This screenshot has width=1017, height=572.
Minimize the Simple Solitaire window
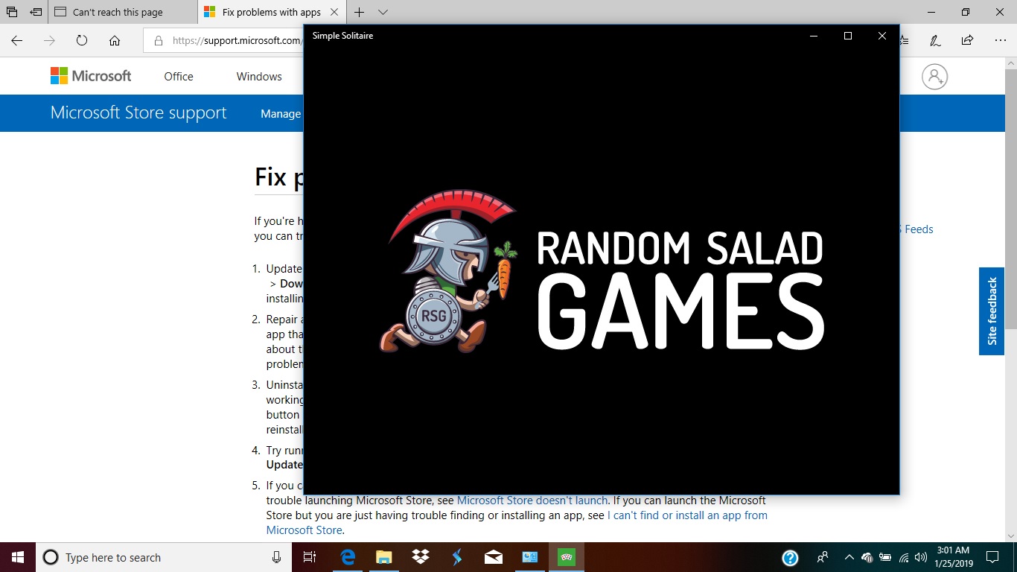tap(814, 36)
